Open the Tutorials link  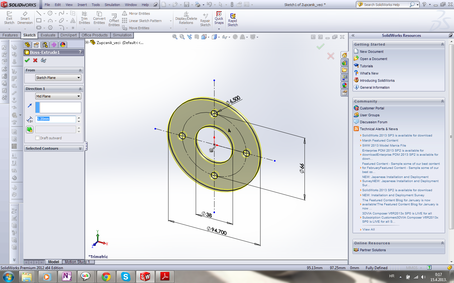366,66
